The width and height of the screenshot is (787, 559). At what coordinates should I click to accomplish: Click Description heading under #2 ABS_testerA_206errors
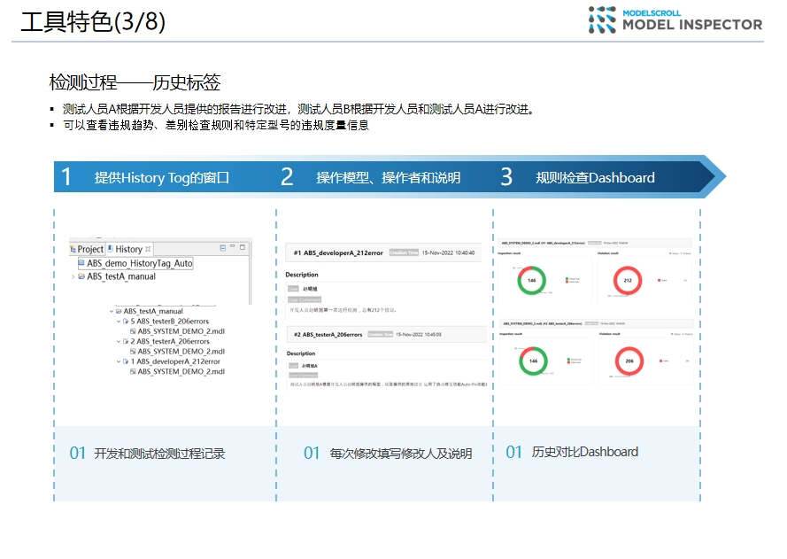[301, 353]
